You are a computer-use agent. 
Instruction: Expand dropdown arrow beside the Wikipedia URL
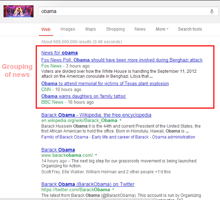coord(121,120)
